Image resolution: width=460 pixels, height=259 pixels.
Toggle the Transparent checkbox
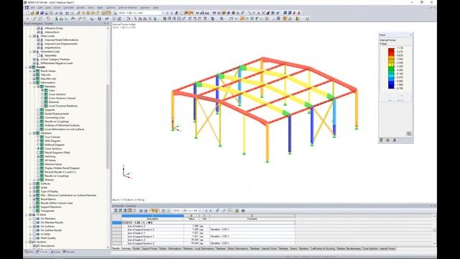[34, 211]
